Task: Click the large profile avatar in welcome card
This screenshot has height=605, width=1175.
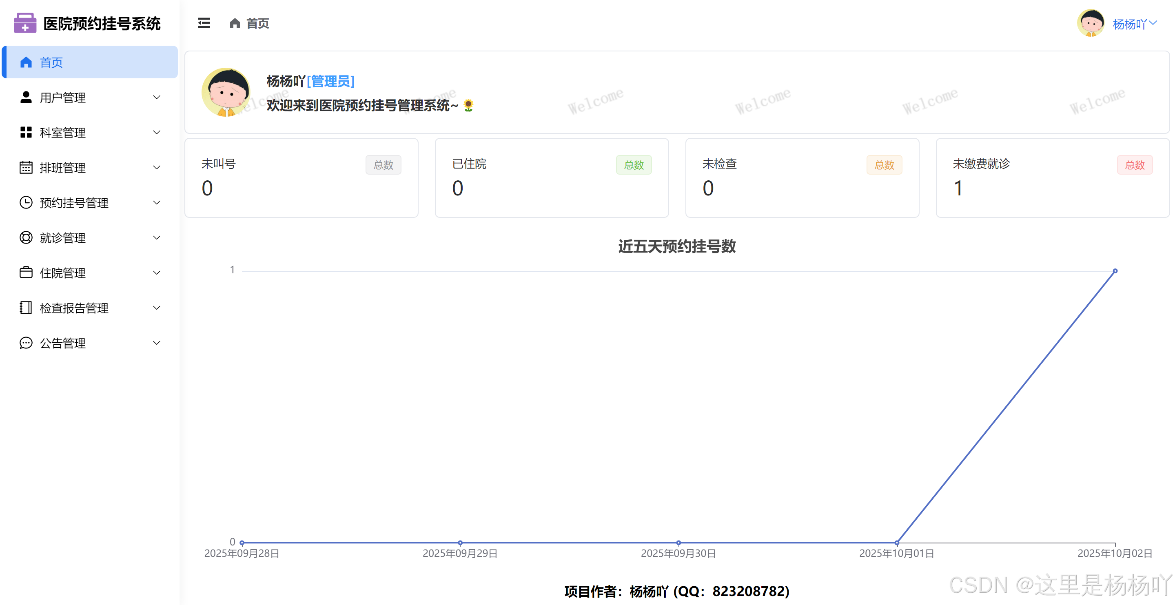Action: (226, 92)
